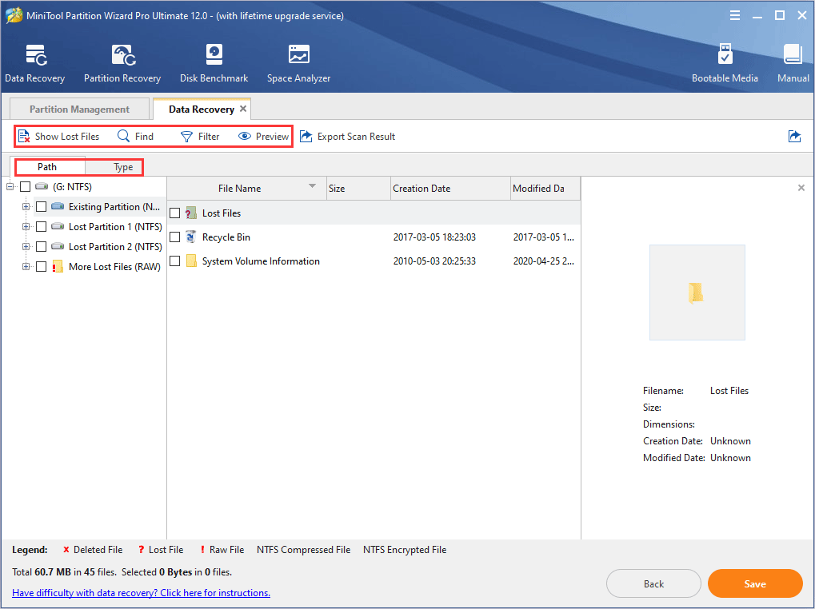The width and height of the screenshot is (815, 609).
Task: Check the Lost Partition 2 checkbox
Action: (41, 246)
